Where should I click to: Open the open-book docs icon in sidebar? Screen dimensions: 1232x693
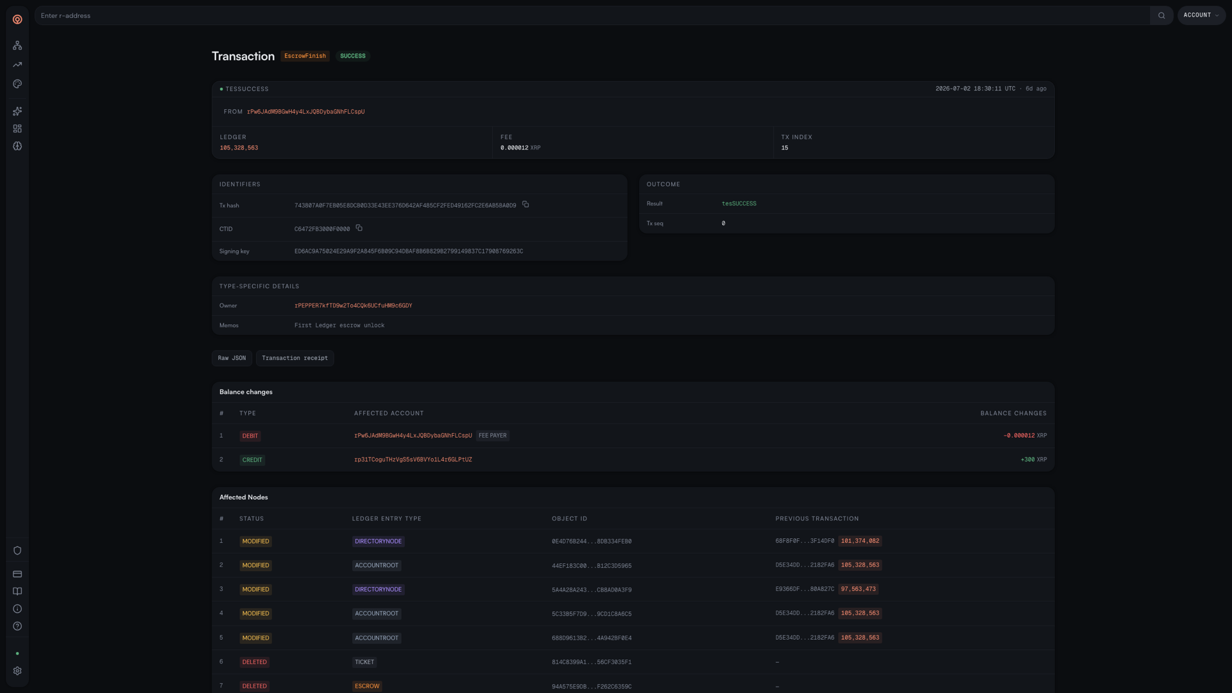point(17,592)
